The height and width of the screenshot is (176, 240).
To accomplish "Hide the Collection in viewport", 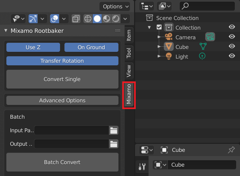I will 232,27.
